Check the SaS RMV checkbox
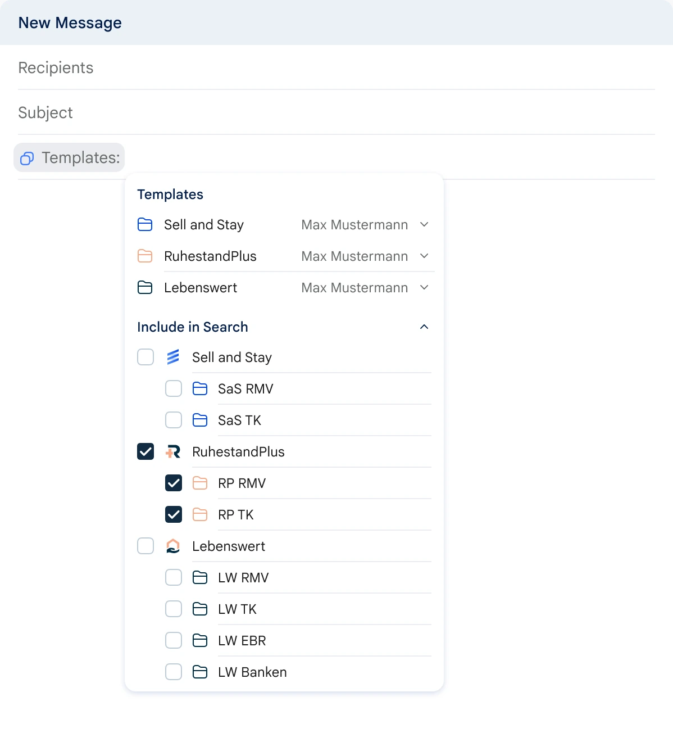The width and height of the screenshot is (673, 751). click(174, 388)
